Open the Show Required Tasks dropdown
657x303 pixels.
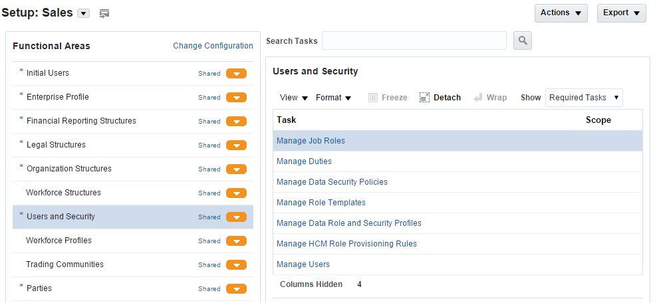584,98
